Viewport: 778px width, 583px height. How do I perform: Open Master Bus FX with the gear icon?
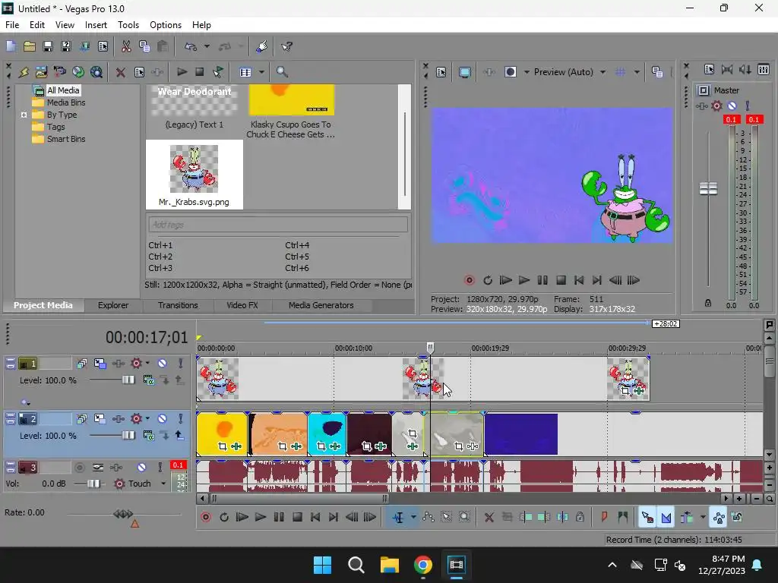pos(716,106)
